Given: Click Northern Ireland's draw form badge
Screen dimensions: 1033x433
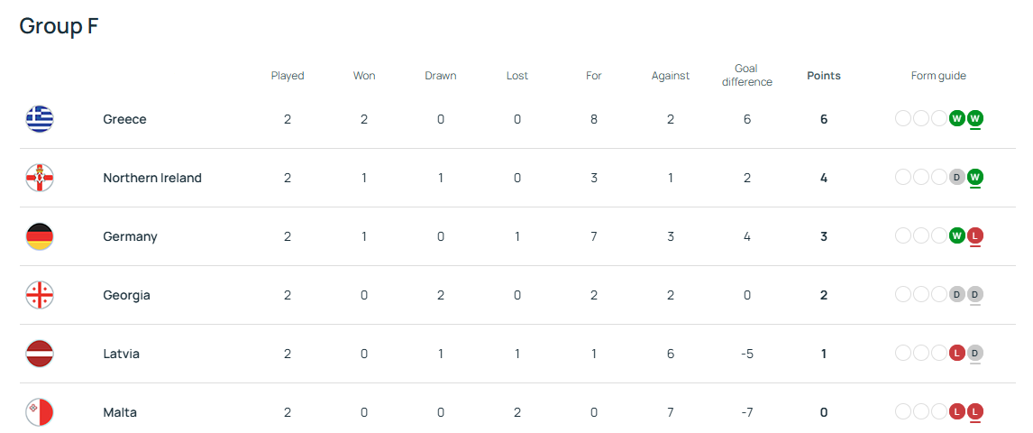Looking at the screenshot, I should coord(957,178).
